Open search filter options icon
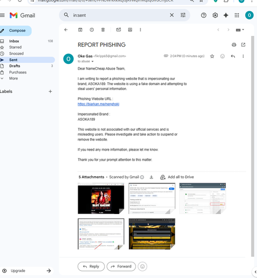Screen dimensions: 257x278 point(183,15)
